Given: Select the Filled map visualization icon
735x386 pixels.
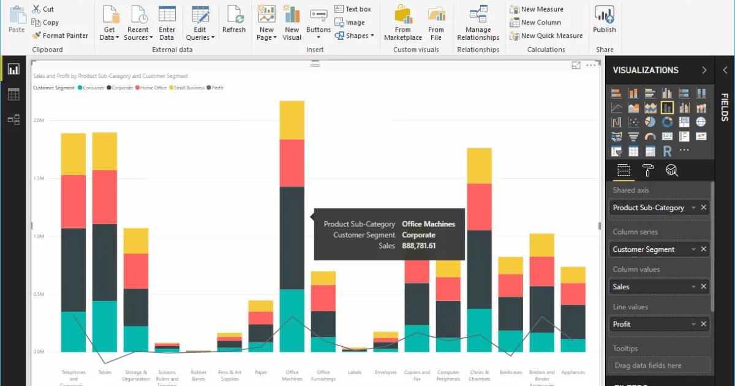Looking at the screenshot, I should (617, 136).
